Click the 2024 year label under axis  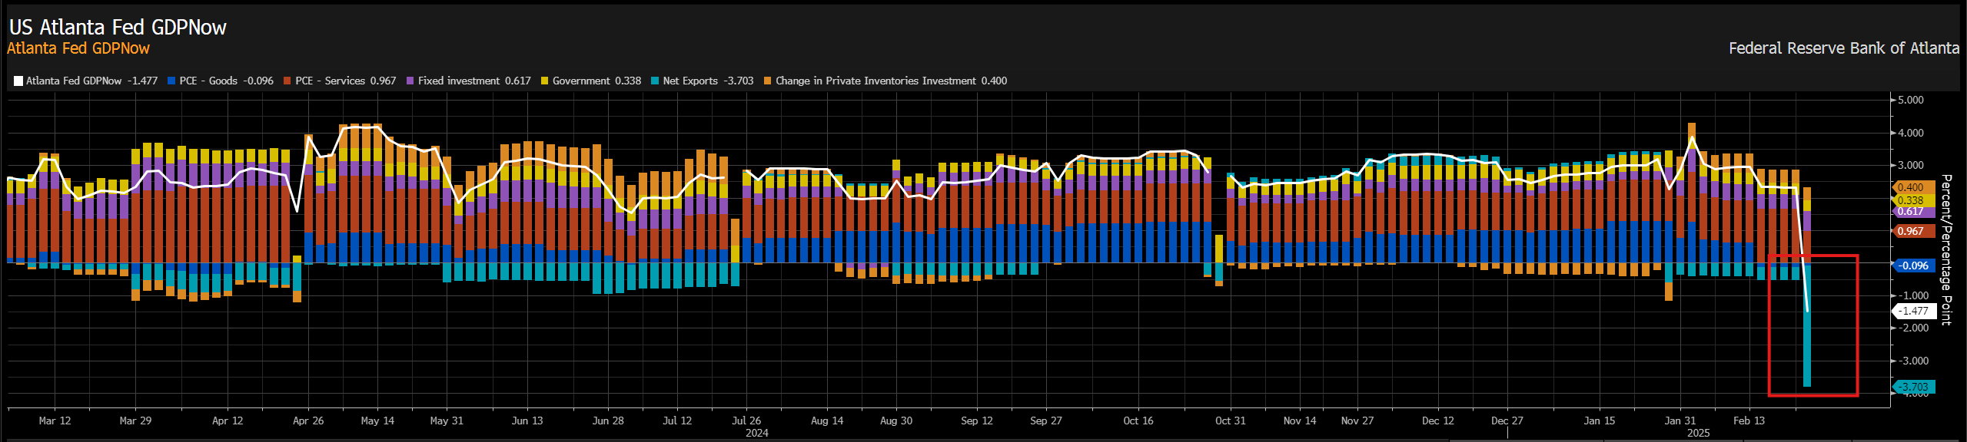(x=757, y=433)
